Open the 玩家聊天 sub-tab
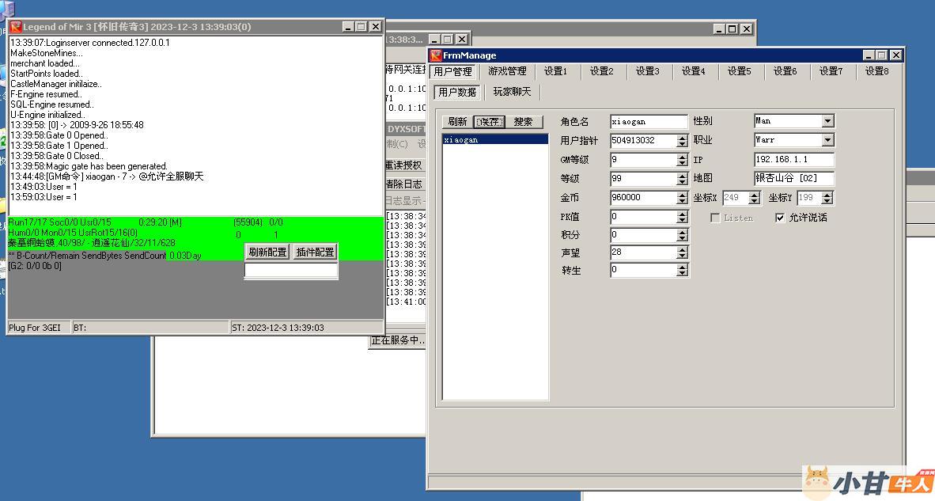This screenshot has height=501, width=935. coord(512,92)
